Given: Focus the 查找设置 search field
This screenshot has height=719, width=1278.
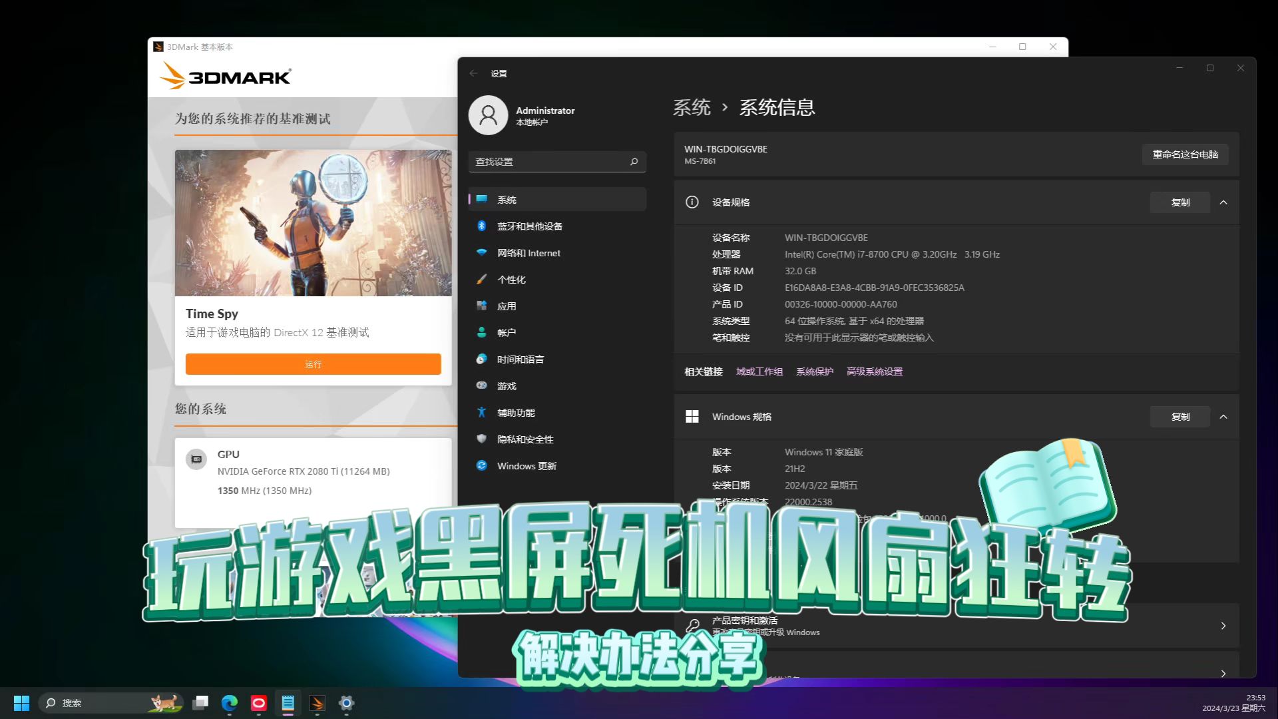Looking at the screenshot, I should [557, 162].
